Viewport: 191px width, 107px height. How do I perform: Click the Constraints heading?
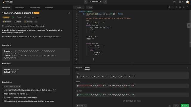(x=7, y=82)
